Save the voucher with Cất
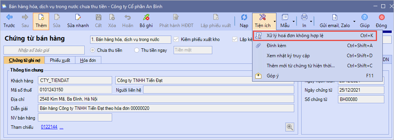394x140 pixels. [99, 21]
